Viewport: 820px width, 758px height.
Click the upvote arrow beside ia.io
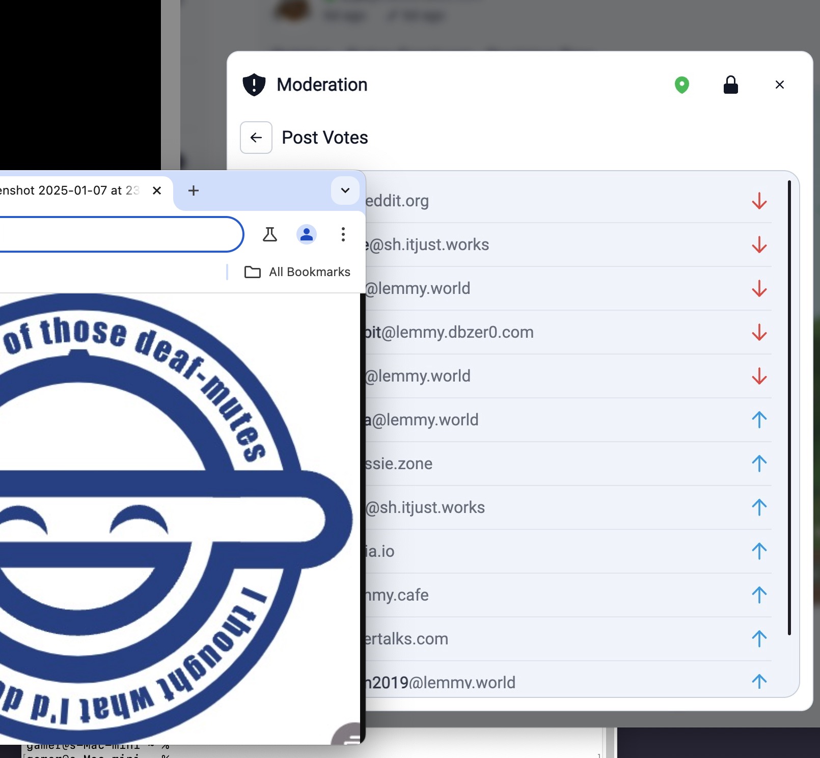759,551
